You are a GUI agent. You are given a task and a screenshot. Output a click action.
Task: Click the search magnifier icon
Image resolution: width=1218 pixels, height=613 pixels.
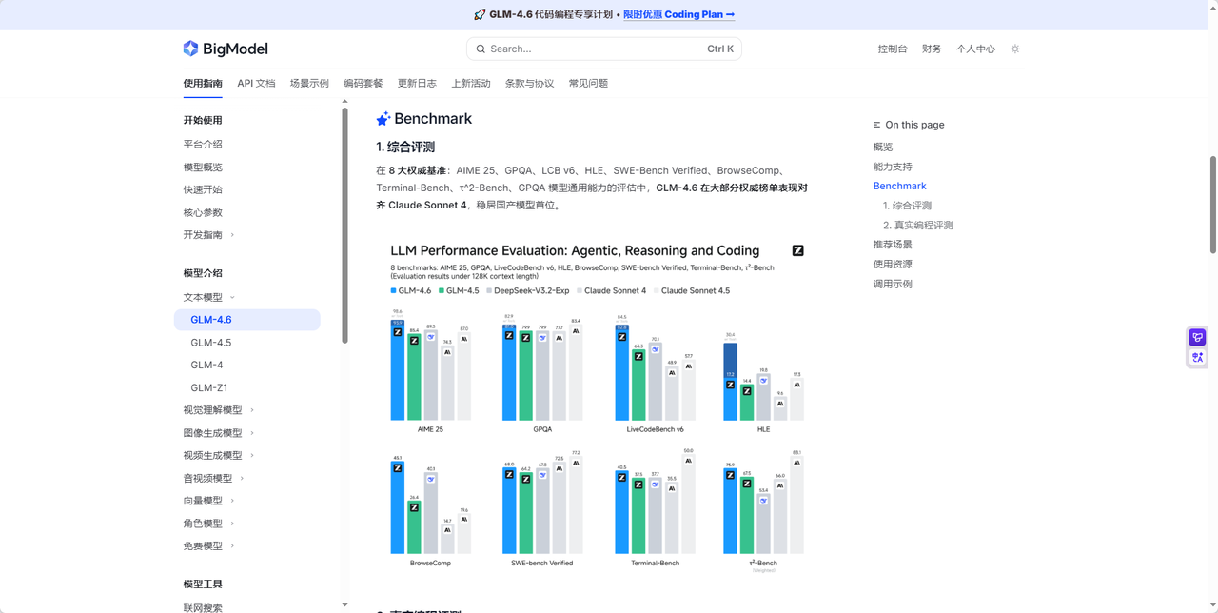[481, 49]
